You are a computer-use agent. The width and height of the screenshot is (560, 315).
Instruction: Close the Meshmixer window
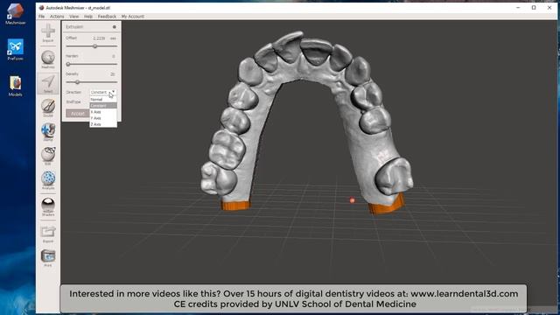pyautogui.click(x=549, y=8)
